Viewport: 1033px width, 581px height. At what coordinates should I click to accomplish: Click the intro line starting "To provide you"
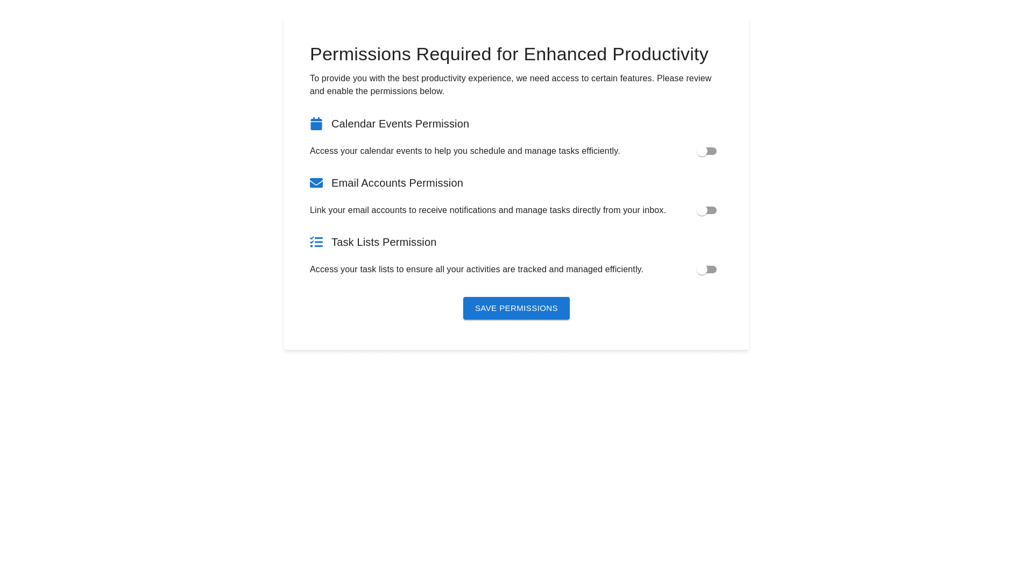(x=510, y=79)
